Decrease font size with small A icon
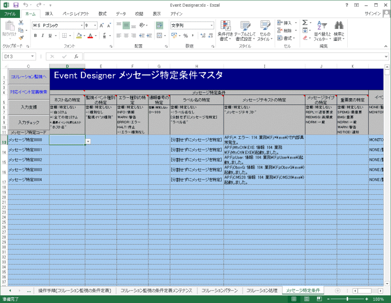The height and width of the screenshot is (303, 391). click(109, 25)
